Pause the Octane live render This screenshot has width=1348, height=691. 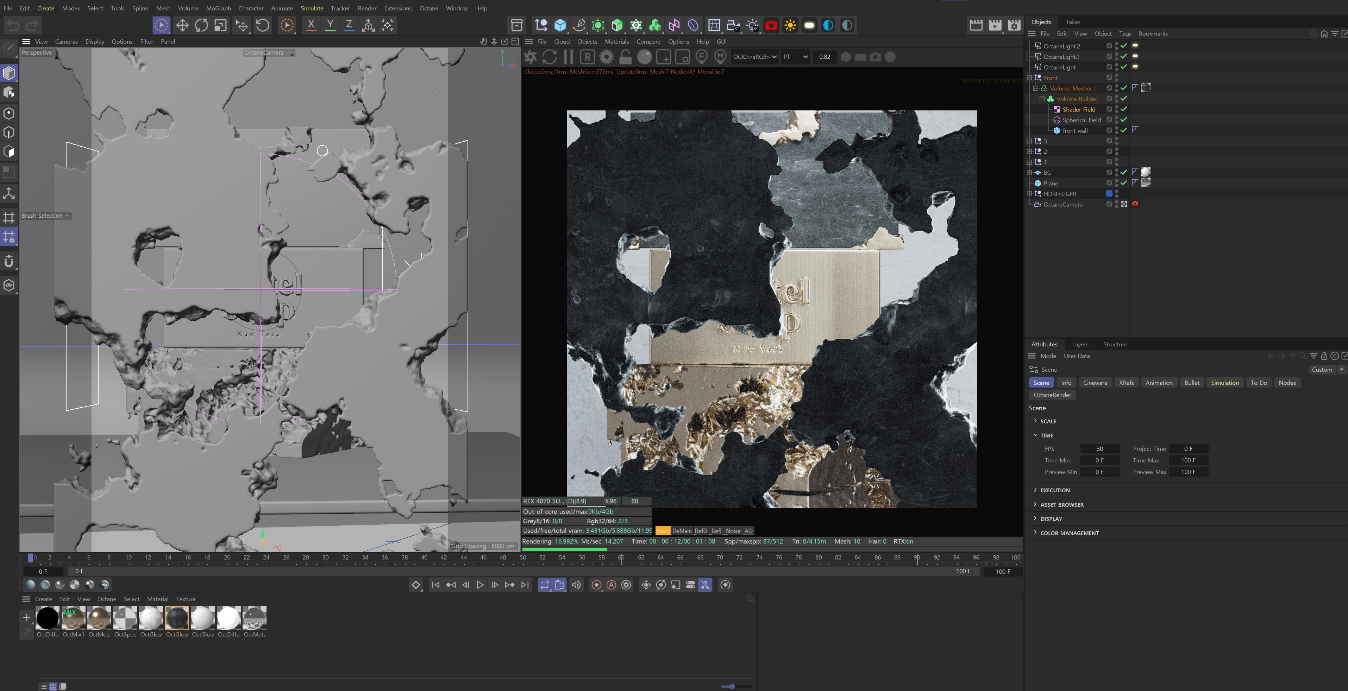568,57
